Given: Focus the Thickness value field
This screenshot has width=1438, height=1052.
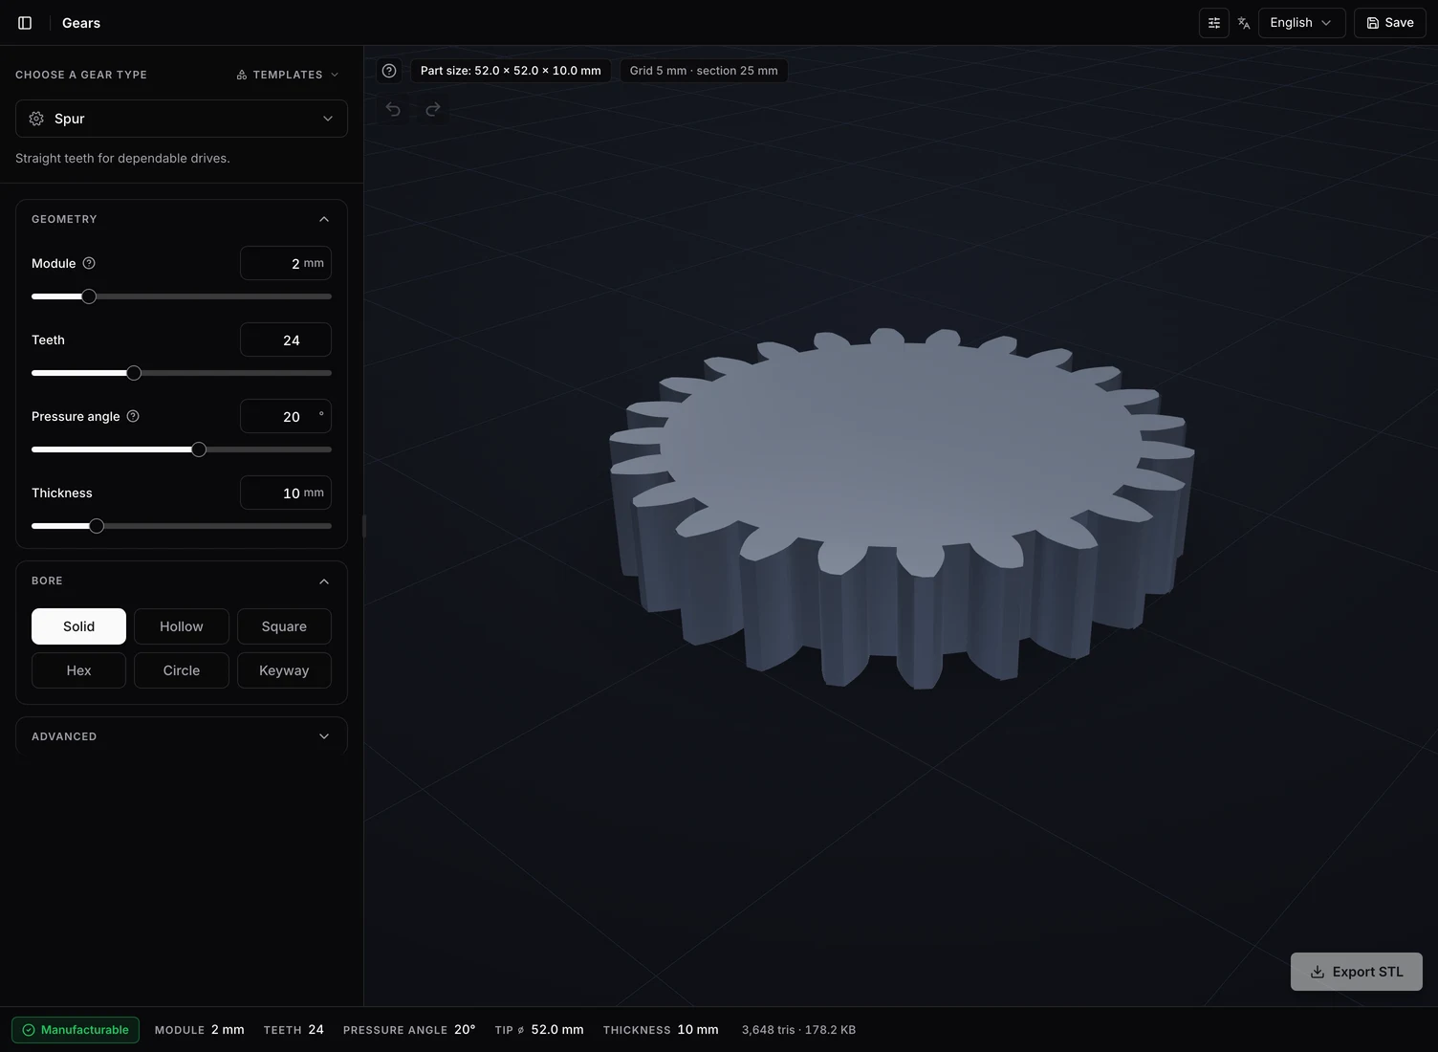Looking at the screenshot, I should (x=286, y=493).
